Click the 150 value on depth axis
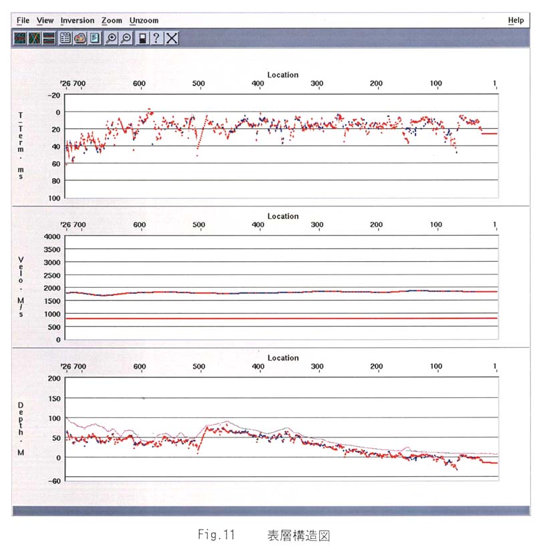 54,398
